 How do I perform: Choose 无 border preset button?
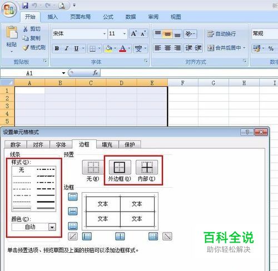(x=93, y=167)
